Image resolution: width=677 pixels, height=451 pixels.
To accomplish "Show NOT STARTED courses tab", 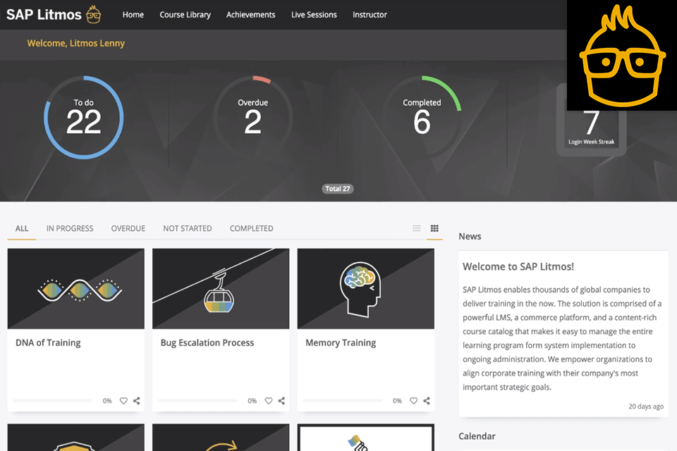I will (188, 228).
